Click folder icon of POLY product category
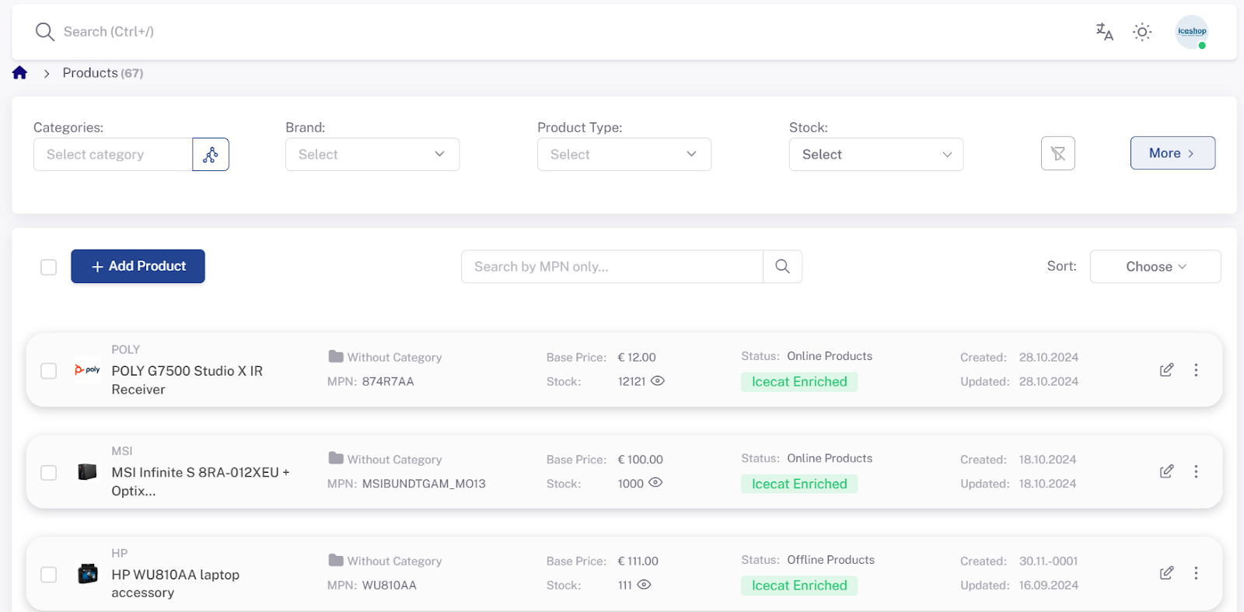1244x612 pixels. click(336, 356)
